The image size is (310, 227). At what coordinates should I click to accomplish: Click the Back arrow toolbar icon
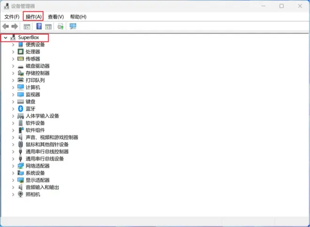[x=6, y=26]
